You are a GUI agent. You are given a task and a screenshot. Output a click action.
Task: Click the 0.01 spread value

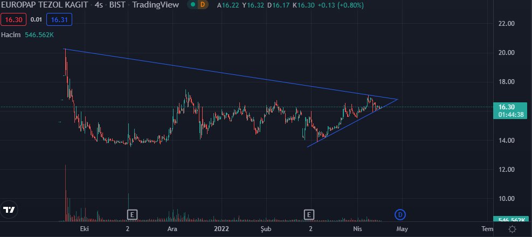coord(36,19)
